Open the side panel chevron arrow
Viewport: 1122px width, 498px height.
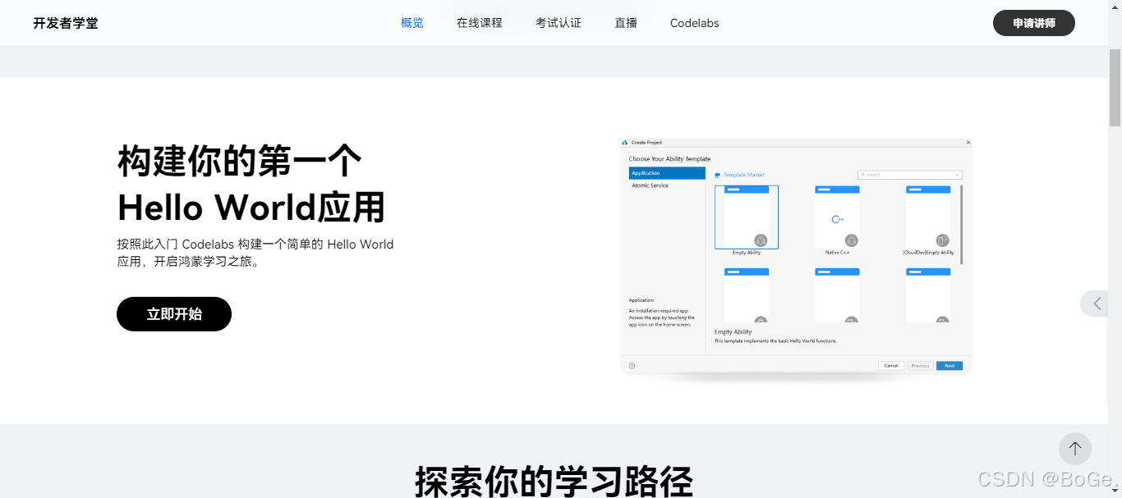point(1096,304)
